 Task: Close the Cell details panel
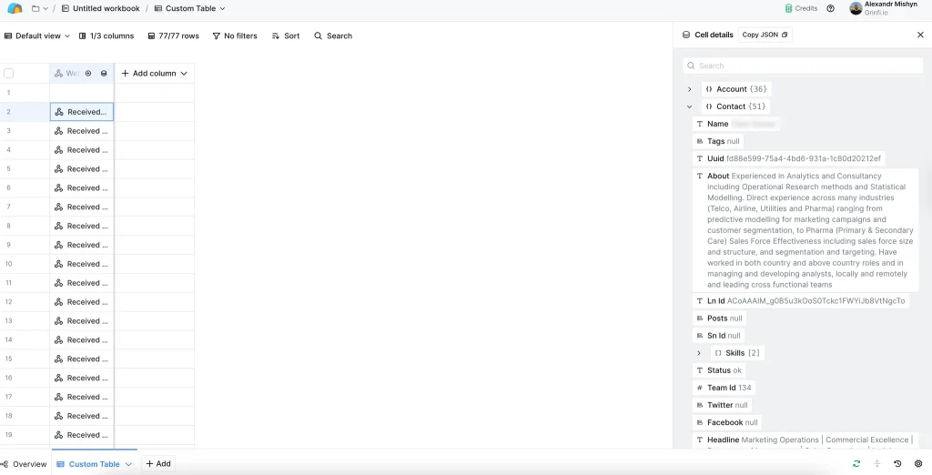pos(920,35)
